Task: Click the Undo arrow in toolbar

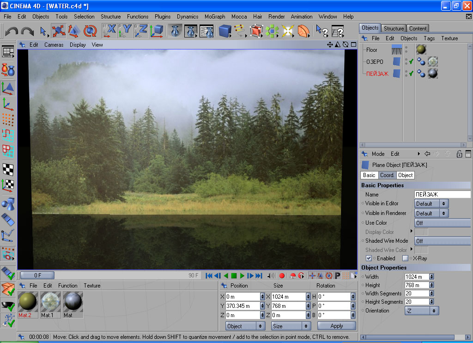Action: [x=12, y=31]
